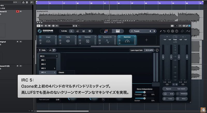Select the vocal stem focus icon
Image resolution: width=207 pixels, height=113 pixels.
[78, 31]
